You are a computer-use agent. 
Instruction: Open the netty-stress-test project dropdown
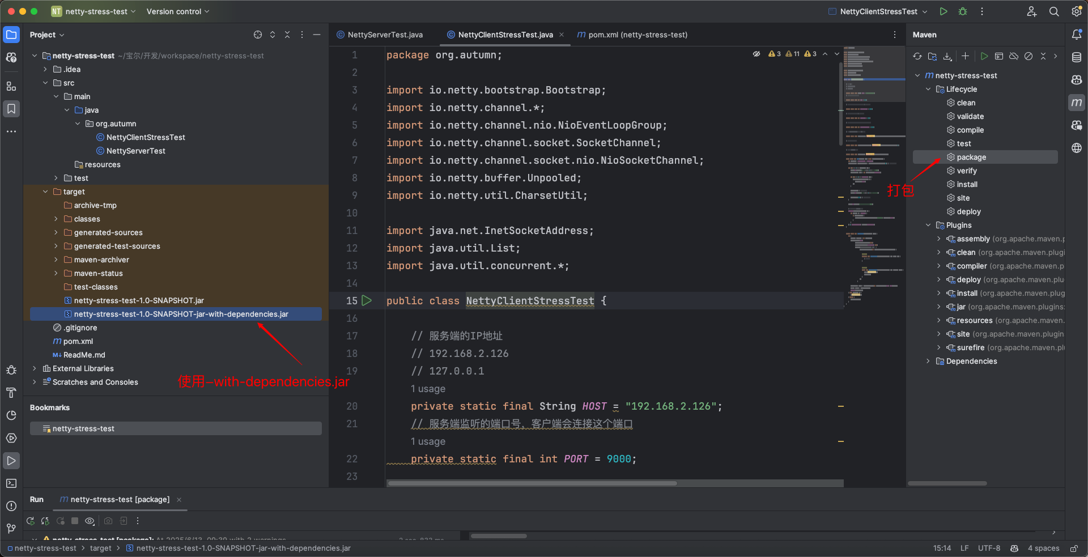(x=93, y=11)
